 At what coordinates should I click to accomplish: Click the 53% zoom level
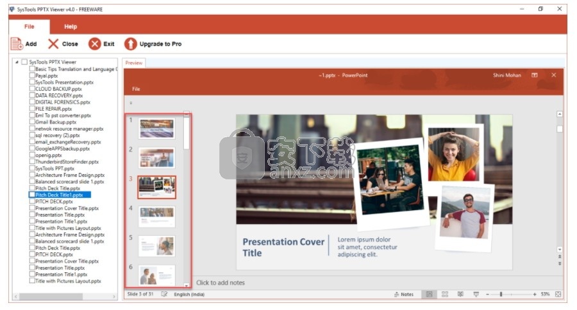pos(545,294)
